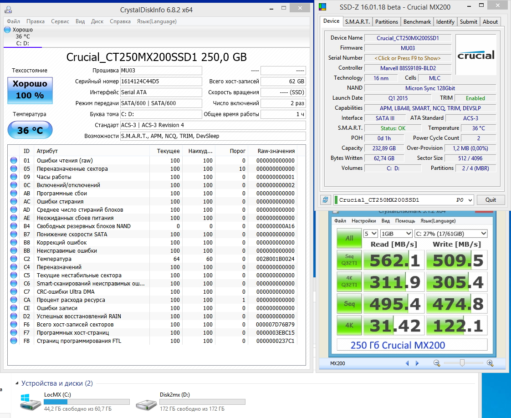Viewport: 511px width, 418px height.
Task: Switch to the S.M.A.R.T. tab in SSD-Z
Action: point(358,21)
